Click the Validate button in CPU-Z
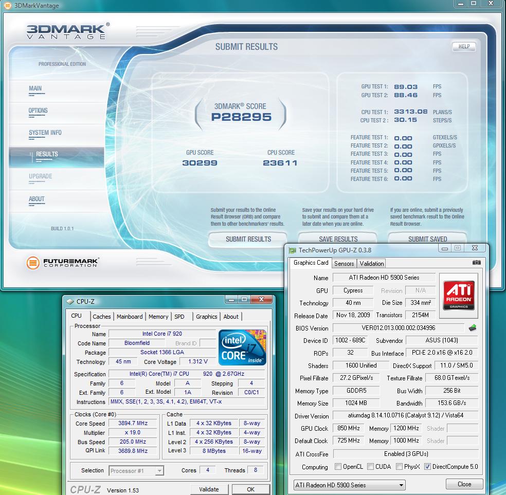The height and width of the screenshot is (495, 506). 209,489
